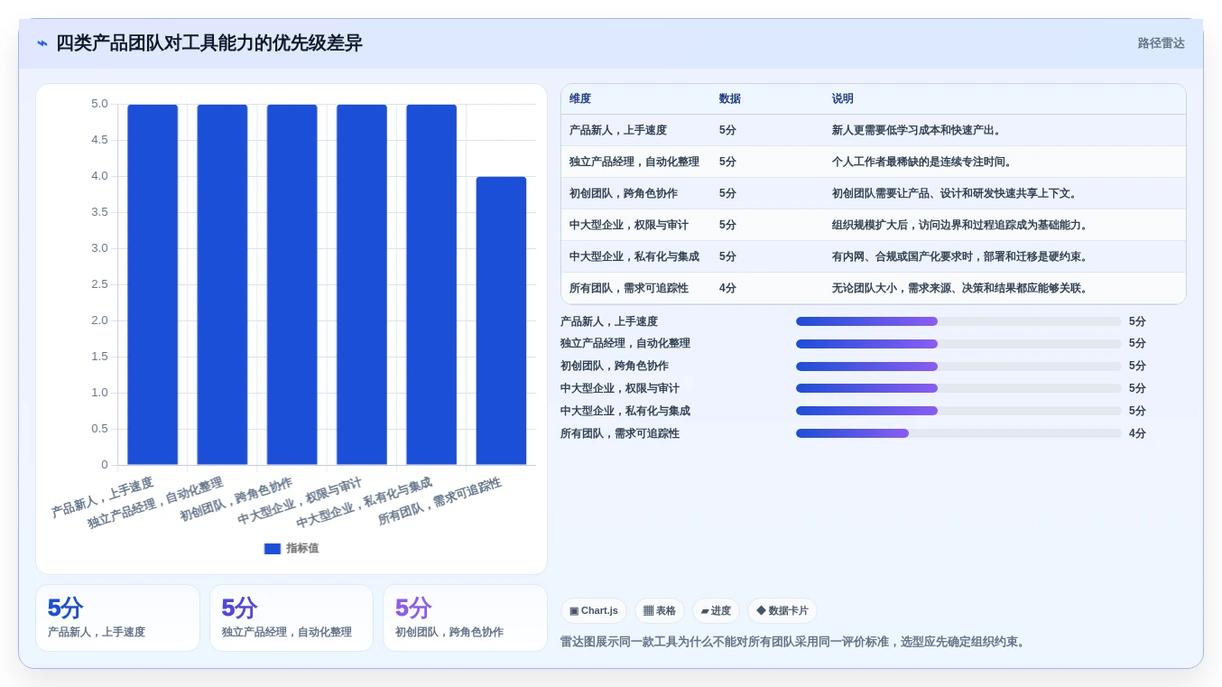Toggle the 指标值 legend swatch
The width and height of the screenshot is (1222, 687).
[x=272, y=549]
